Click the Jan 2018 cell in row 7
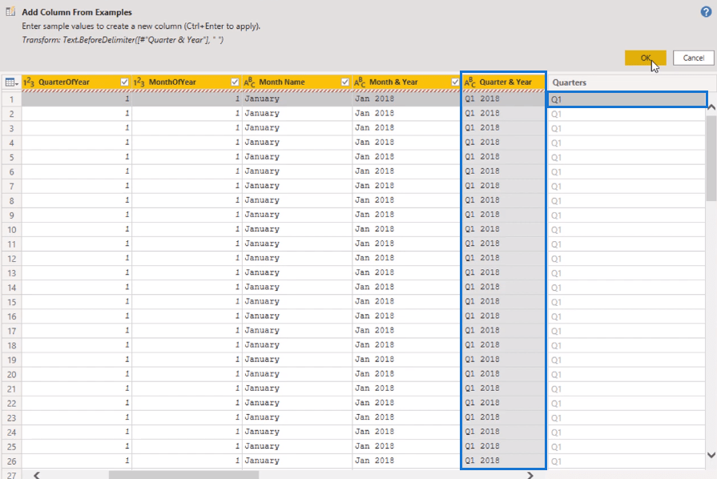The image size is (717, 479). [406, 186]
